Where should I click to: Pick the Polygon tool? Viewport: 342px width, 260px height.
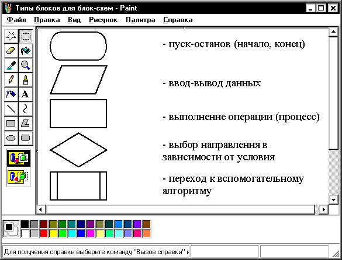point(26,124)
